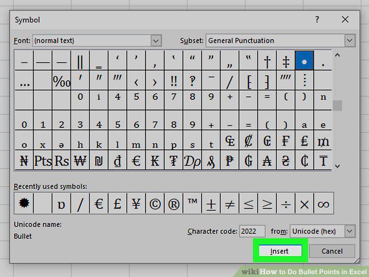Image resolution: width=369 pixels, height=277 pixels.
Task: Choose the multiplication sign in recently used symbols
Action: (x=304, y=203)
